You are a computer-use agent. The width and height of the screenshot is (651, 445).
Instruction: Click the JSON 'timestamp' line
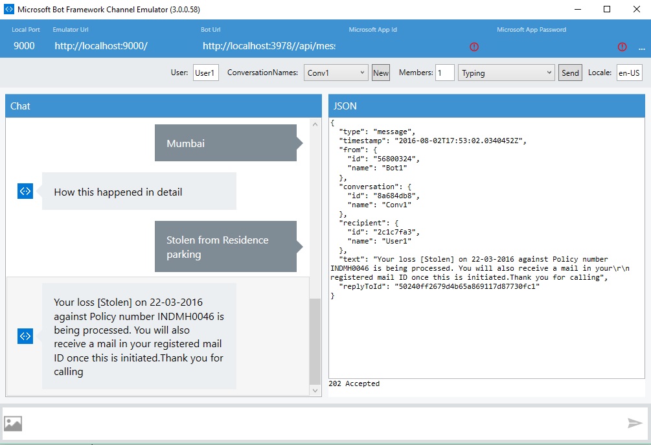tap(433, 141)
